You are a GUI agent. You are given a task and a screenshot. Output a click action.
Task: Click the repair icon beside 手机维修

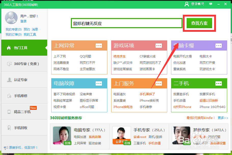point(9,96)
